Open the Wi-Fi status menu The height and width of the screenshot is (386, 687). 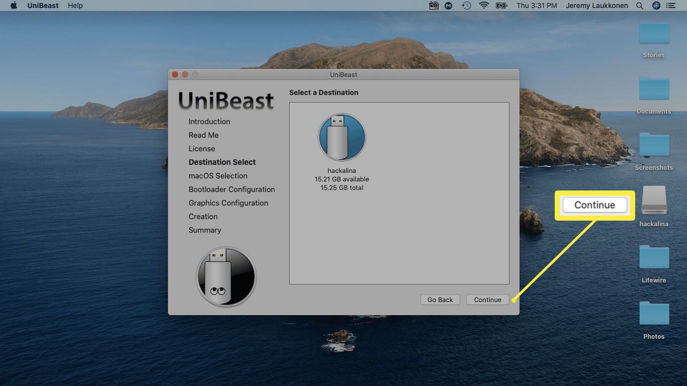[x=484, y=6]
